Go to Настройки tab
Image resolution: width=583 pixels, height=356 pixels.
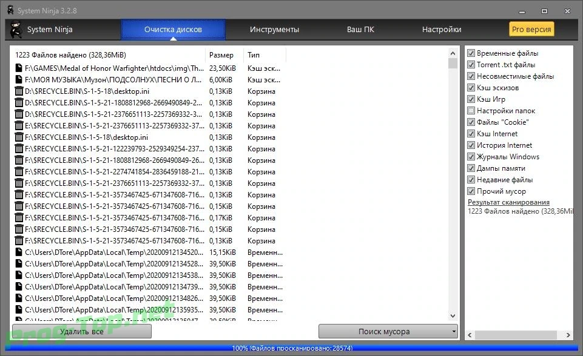(x=441, y=29)
